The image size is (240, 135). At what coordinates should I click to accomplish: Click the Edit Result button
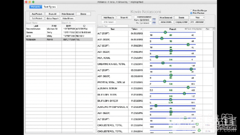tap(109, 22)
